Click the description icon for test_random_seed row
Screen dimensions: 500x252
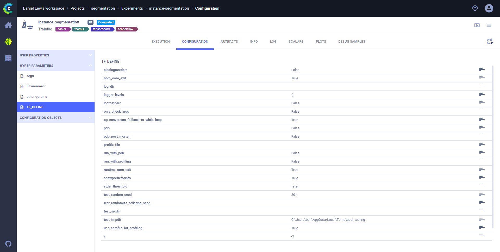pos(482,195)
